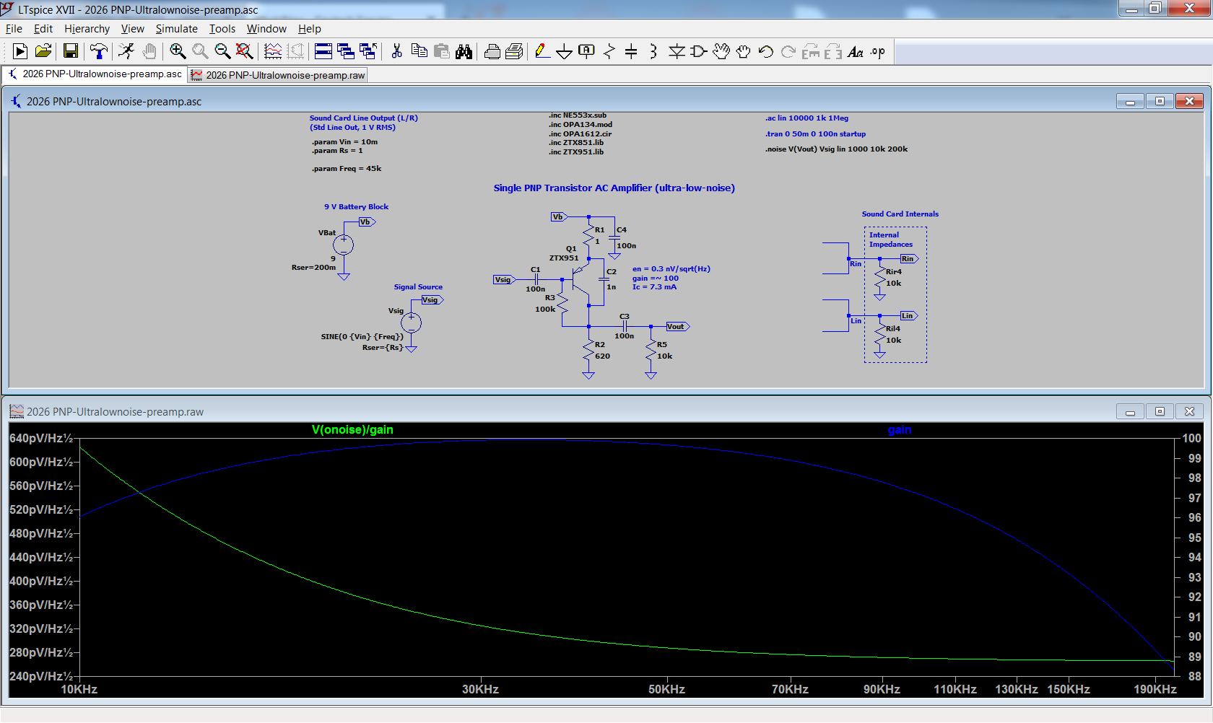Open the Component gate symbol chooser
The width and height of the screenshot is (1213, 723).
[699, 51]
